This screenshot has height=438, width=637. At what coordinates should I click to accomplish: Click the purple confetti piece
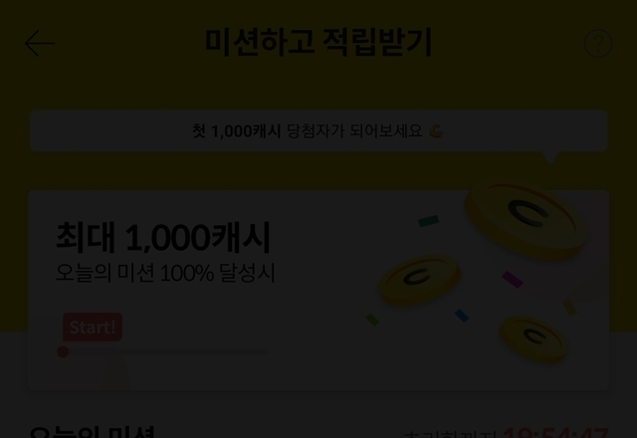(513, 280)
